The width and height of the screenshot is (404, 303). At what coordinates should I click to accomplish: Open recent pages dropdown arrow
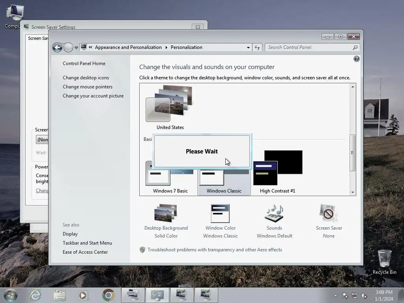pos(76,48)
